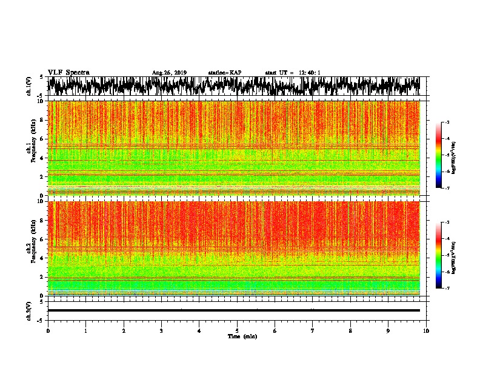The image size is (480, 371).
Task: Click the "station=KAP" header label
Action: (225, 73)
